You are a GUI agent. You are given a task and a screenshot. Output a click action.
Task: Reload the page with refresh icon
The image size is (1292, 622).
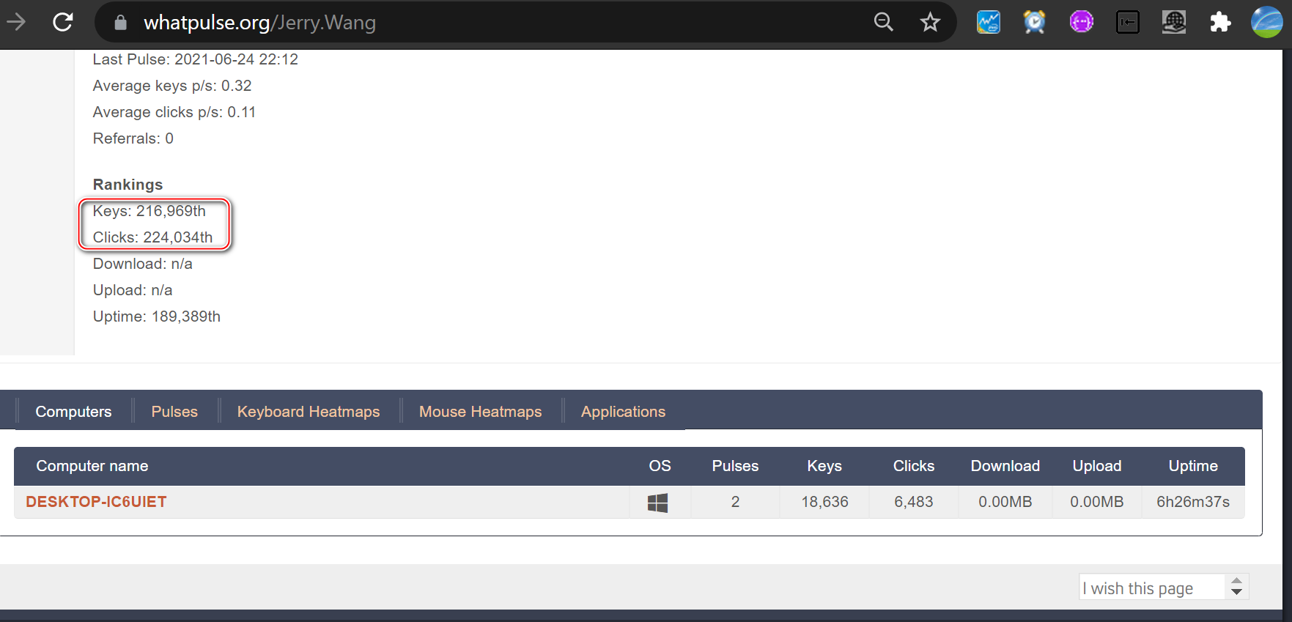63,22
